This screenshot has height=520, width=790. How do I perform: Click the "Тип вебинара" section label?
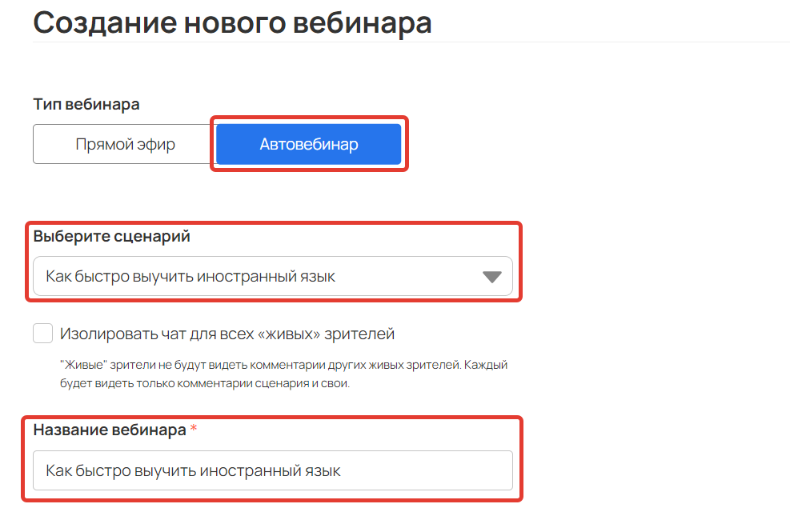coord(86,104)
